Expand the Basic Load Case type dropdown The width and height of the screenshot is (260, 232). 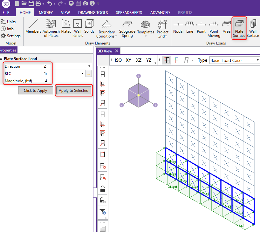pos(235,60)
